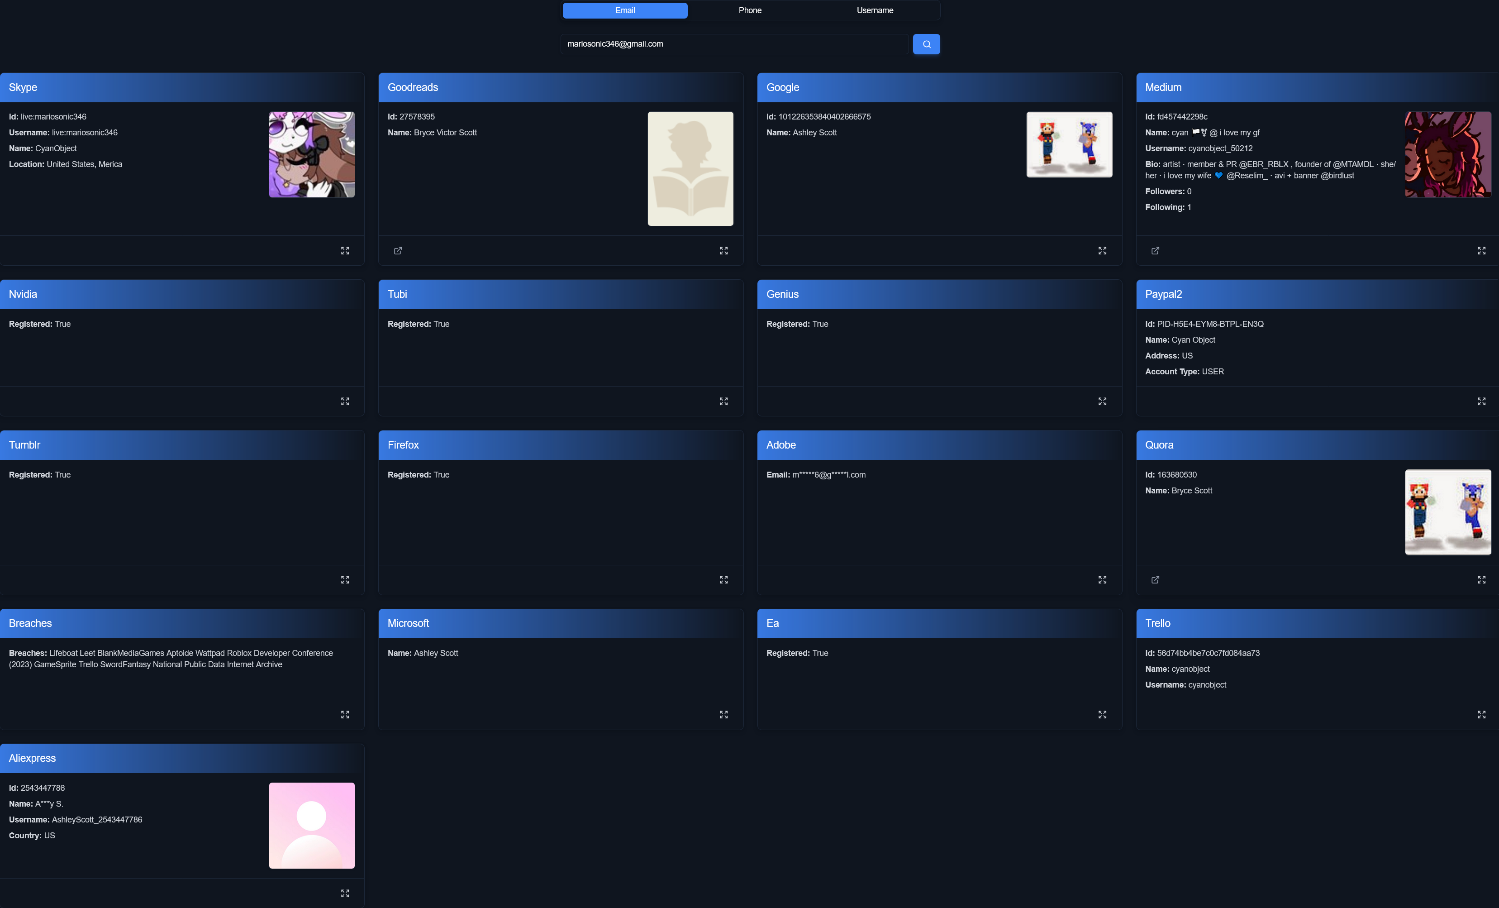1499x908 pixels.
Task: Expand the Quora card
Action: pyautogui.click(x=1481, y=580)
